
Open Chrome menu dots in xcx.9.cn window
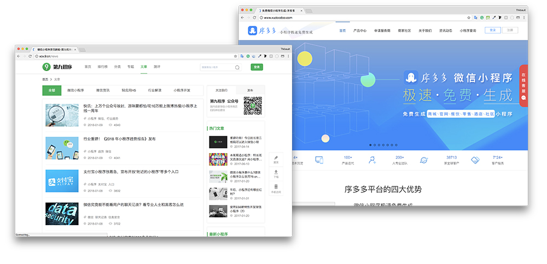pyautogui.click(x=288, y=56)
